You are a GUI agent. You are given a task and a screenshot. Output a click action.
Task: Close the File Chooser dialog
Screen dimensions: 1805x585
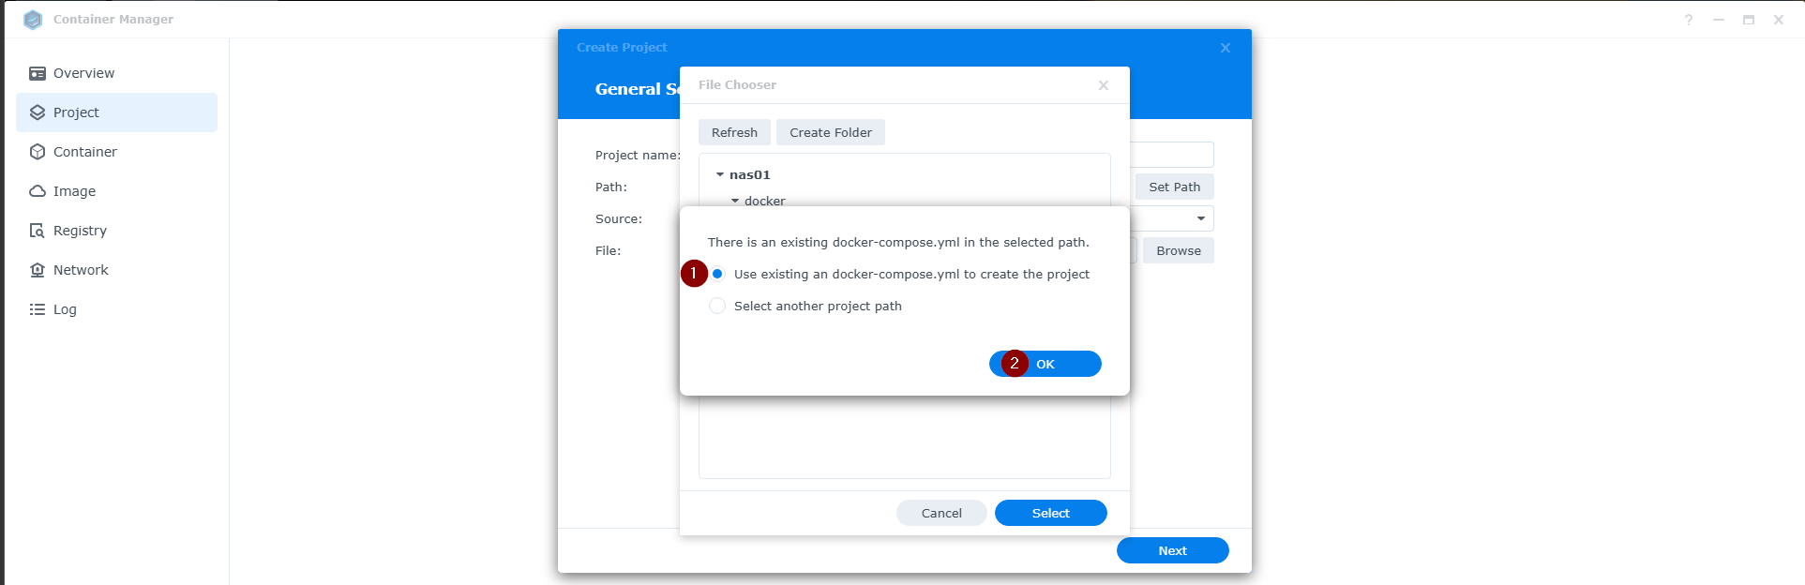pyautogui.click(x=1104, y=85)
